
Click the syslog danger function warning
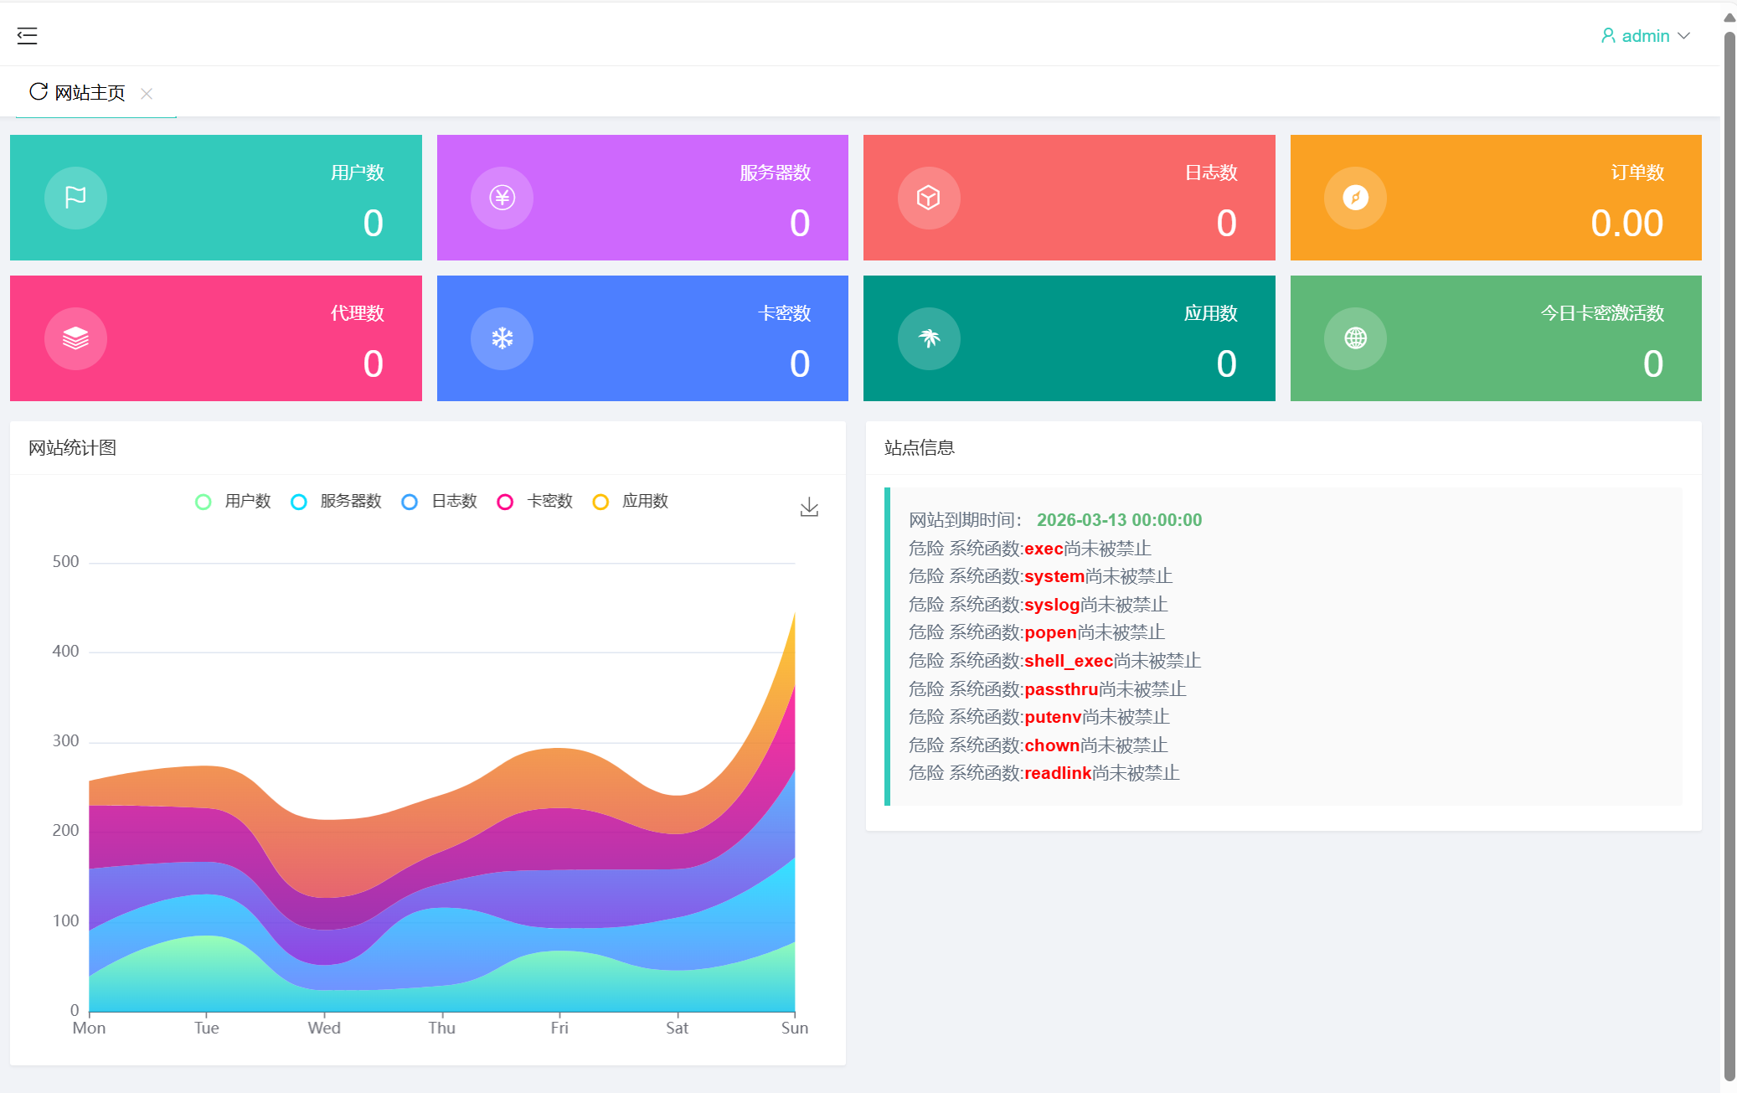(1039, 605)
